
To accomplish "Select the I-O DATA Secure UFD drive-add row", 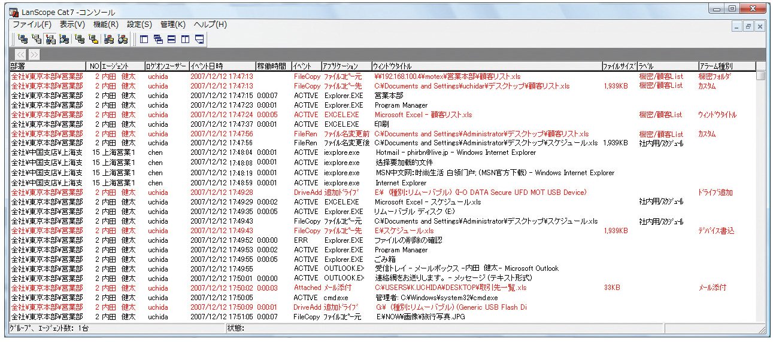I will coord(383,193).
